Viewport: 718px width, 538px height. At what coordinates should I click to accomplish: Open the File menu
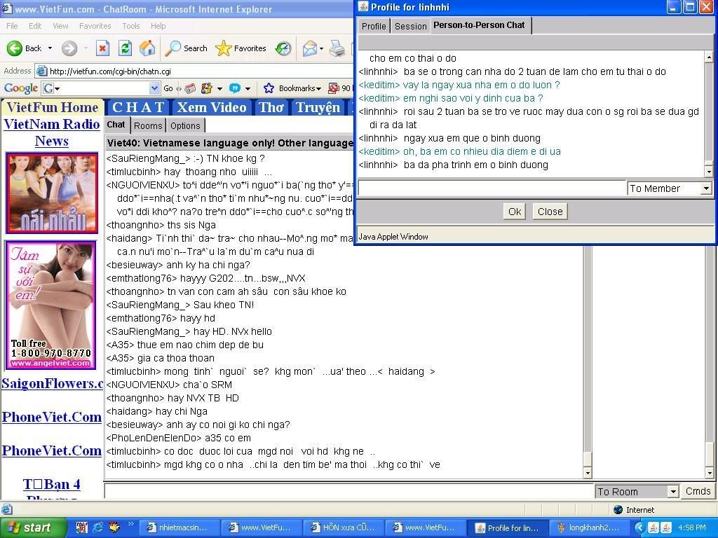click(12, 26)
